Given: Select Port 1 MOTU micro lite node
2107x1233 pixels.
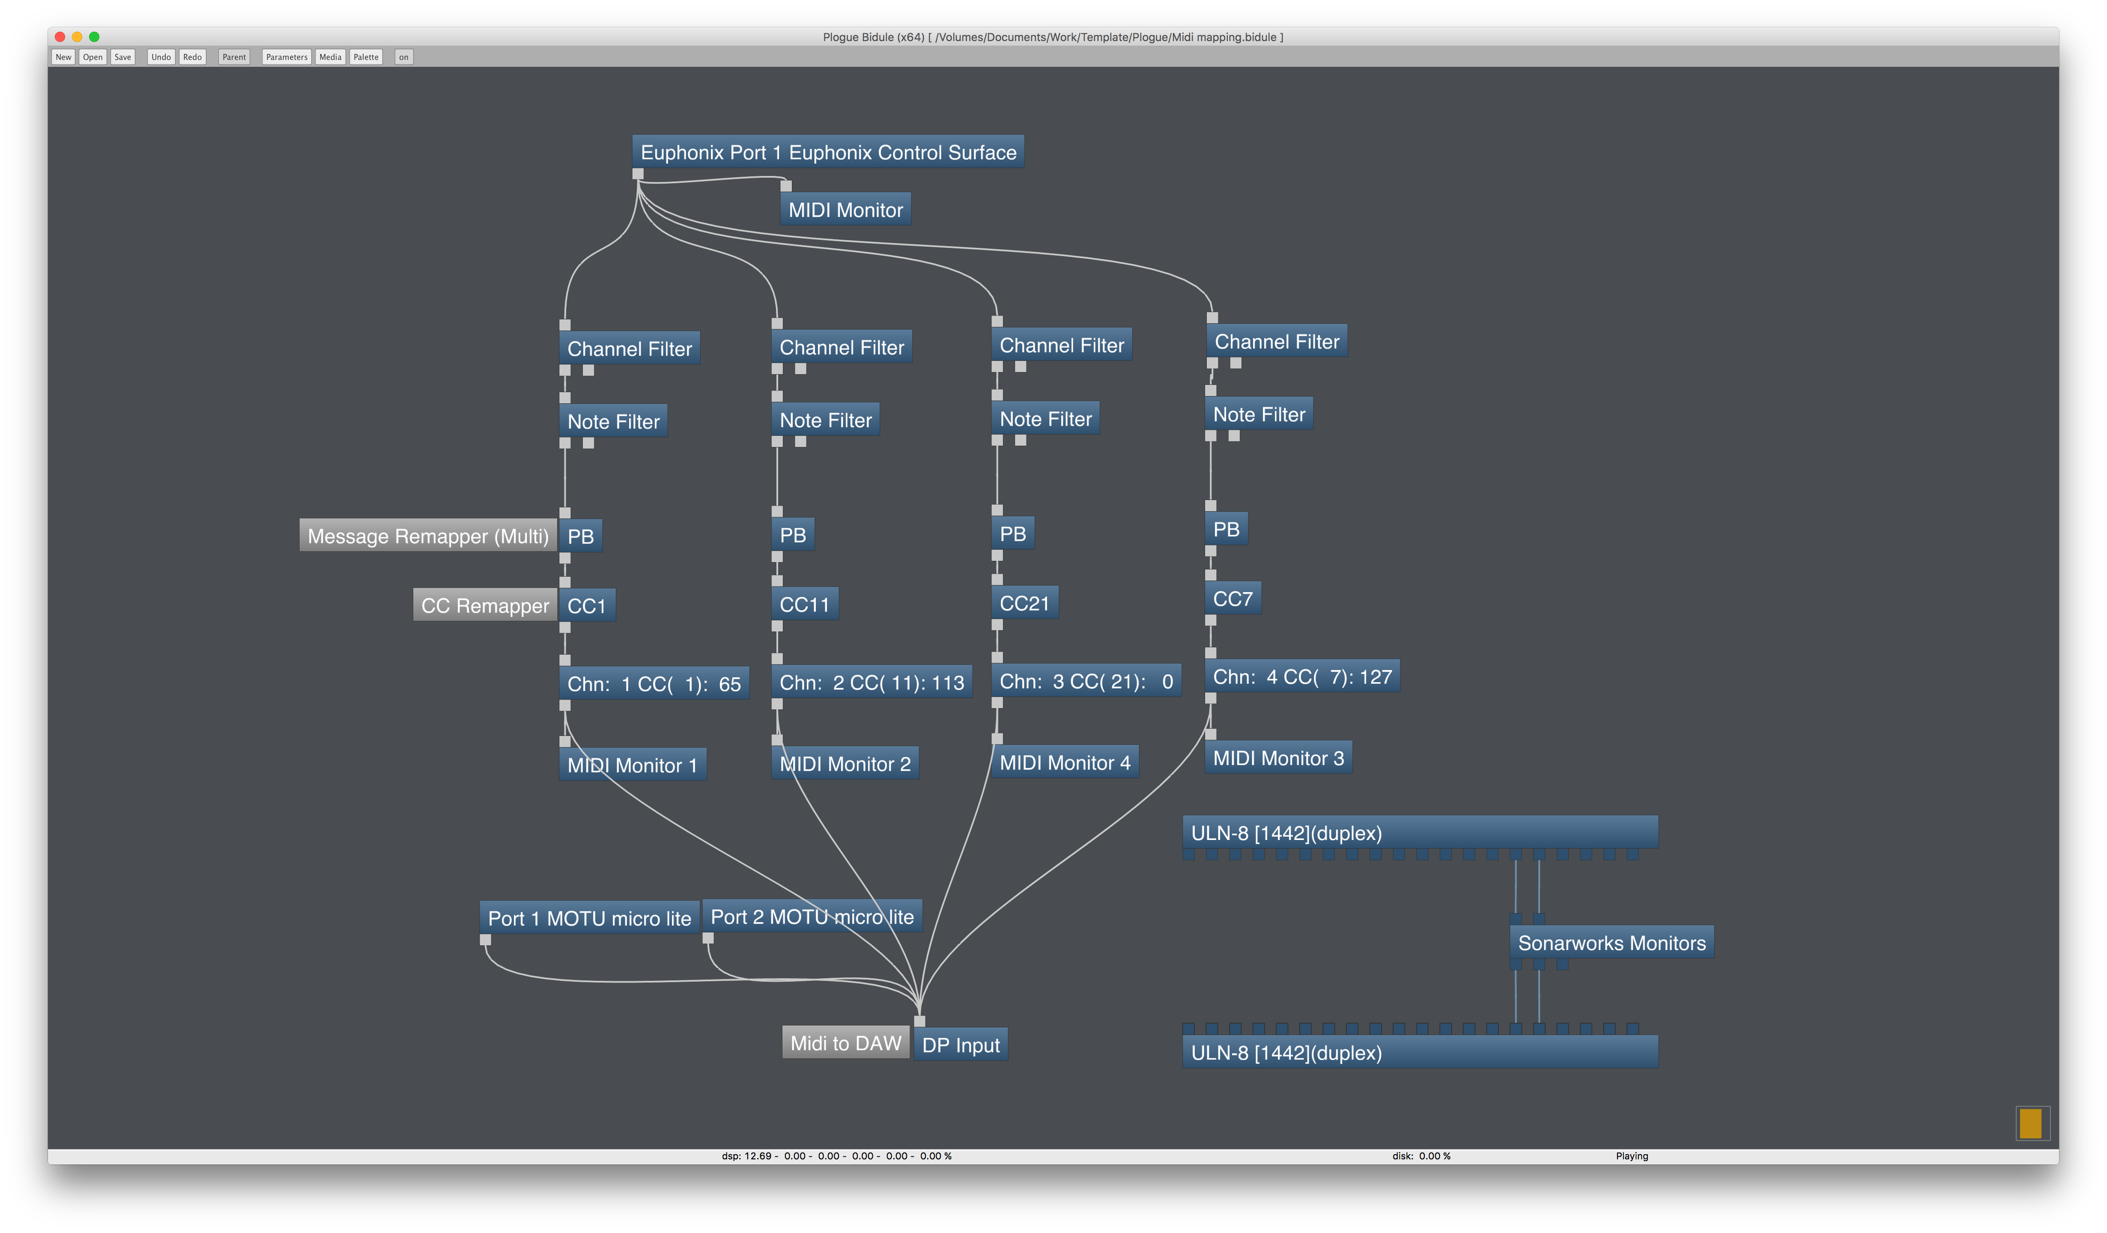Looking at the screenshot, I should click(588, 919).
